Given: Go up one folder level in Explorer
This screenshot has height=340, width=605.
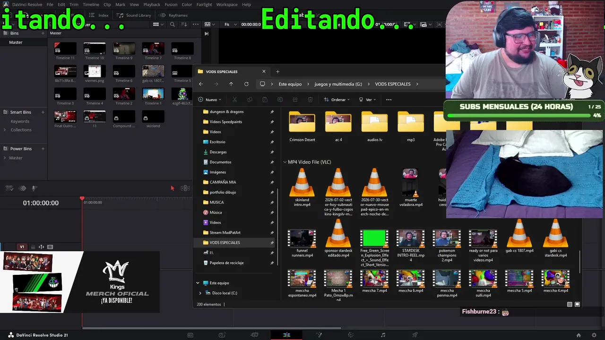Looking at the screenshot, I should [231, 84].
